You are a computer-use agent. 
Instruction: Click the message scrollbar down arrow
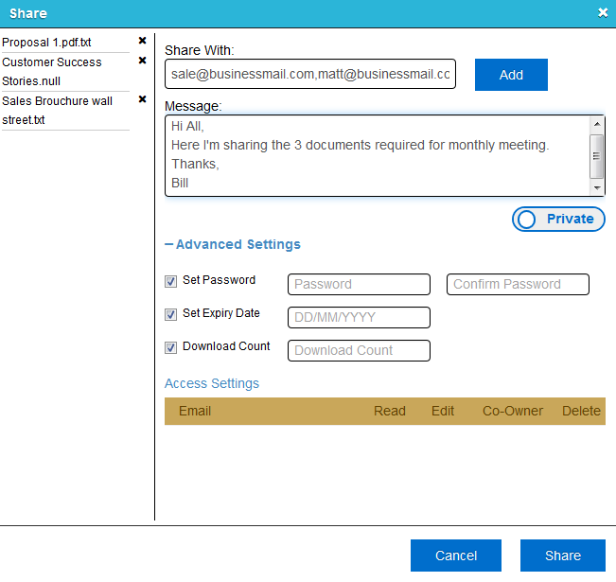597,187
